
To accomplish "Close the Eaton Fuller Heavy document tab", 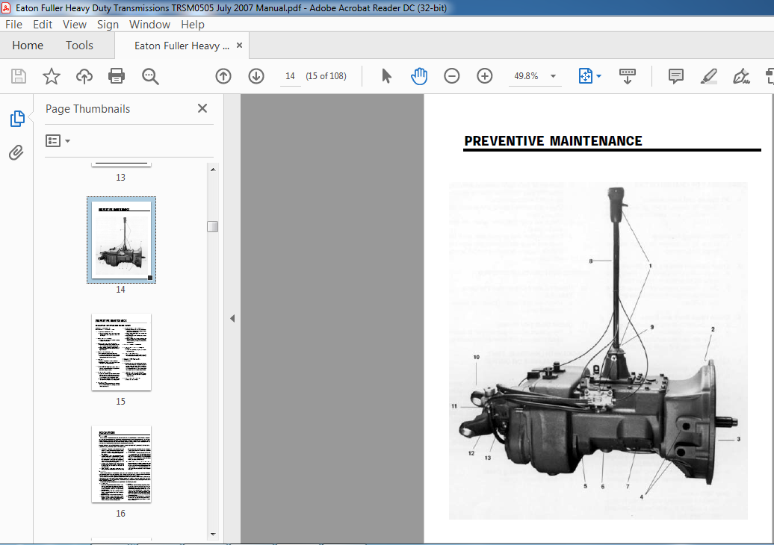I will 239,46.
